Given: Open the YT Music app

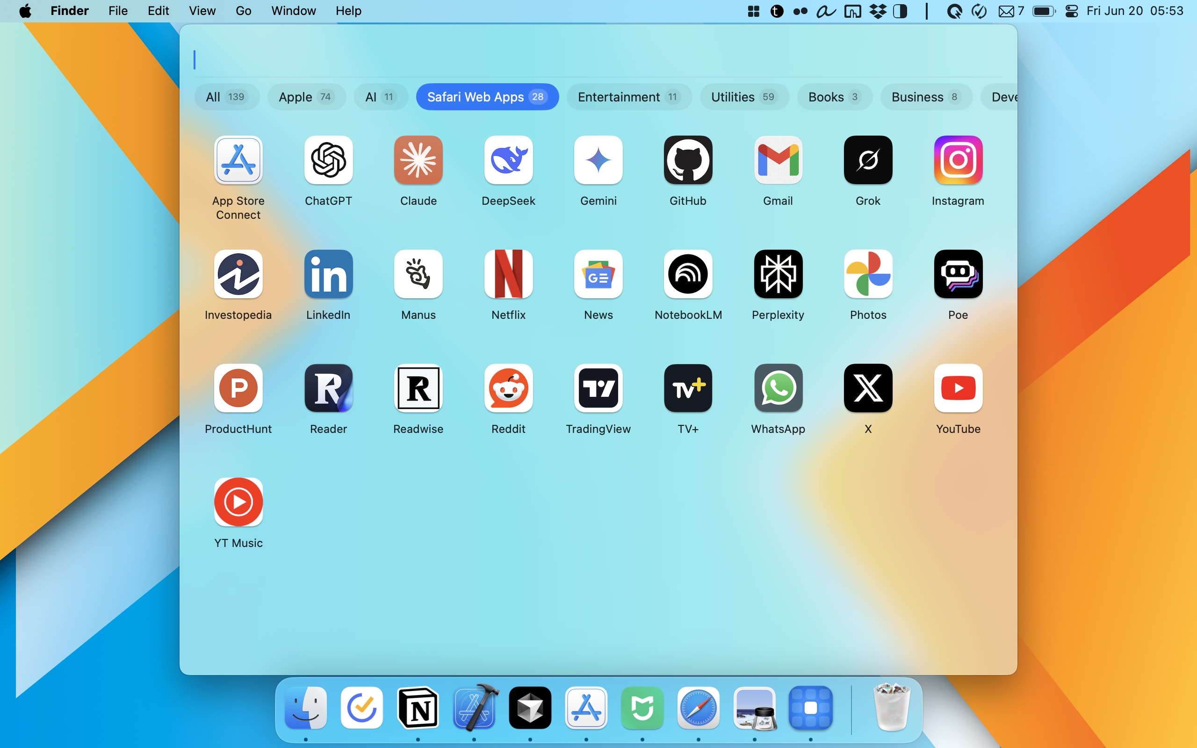Looking at the screenshot, I should tap(238, 502).
